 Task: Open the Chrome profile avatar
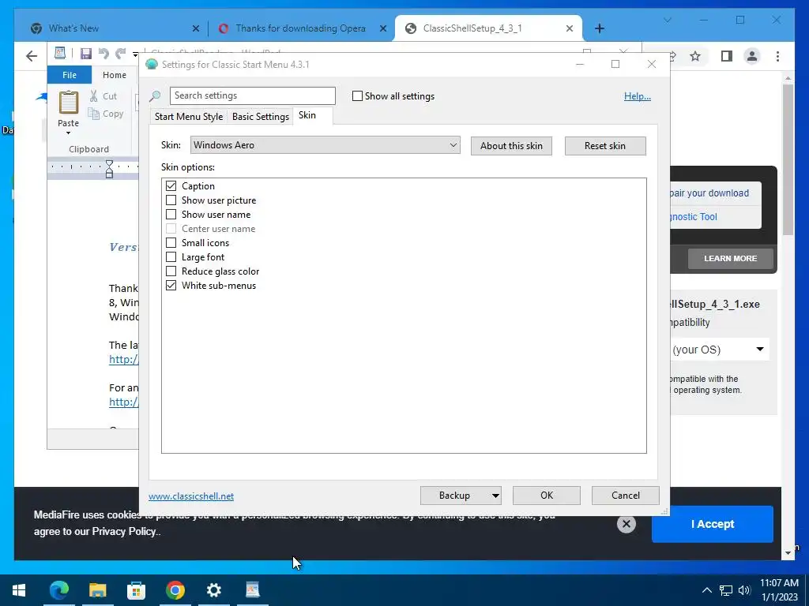[752, 56]
